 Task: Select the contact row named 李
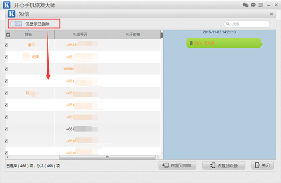coord(83,45)
